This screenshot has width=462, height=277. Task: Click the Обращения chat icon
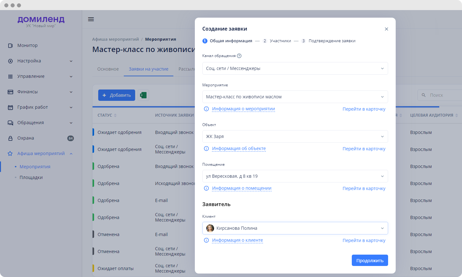point(10,123)
